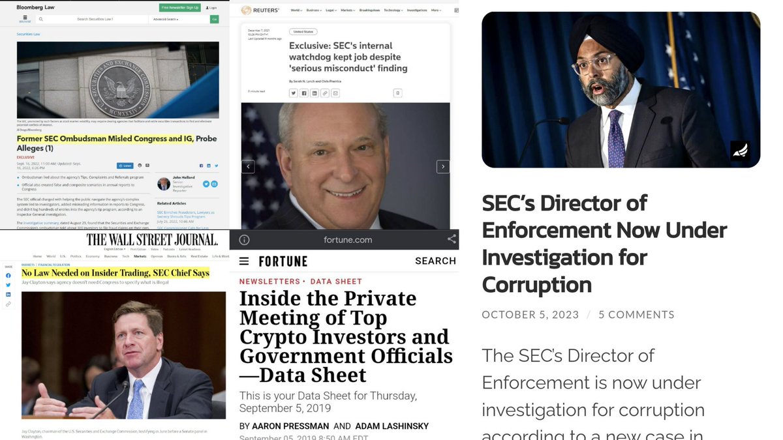Viewport: 783px width, 440px height.
Task: Click the Reuters bookmark icon
Action: 397,93
